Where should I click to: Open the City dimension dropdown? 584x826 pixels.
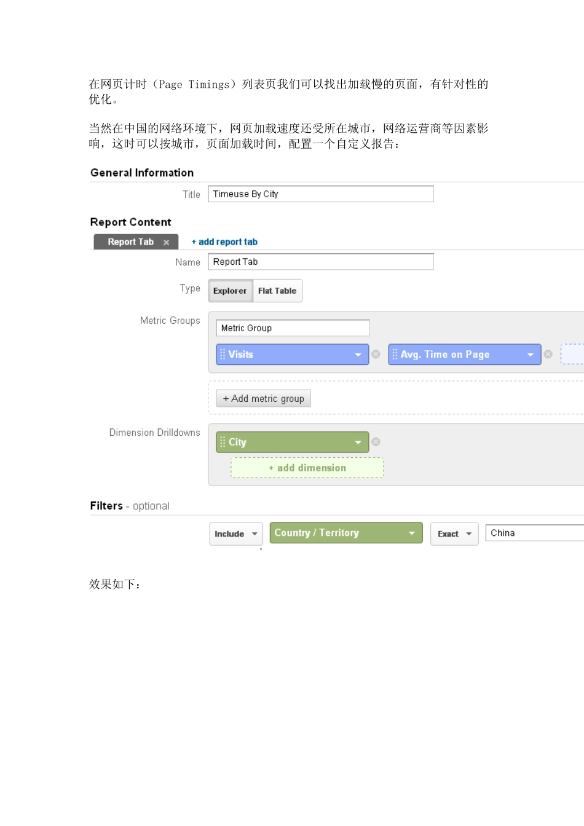(x=358, y=442)
